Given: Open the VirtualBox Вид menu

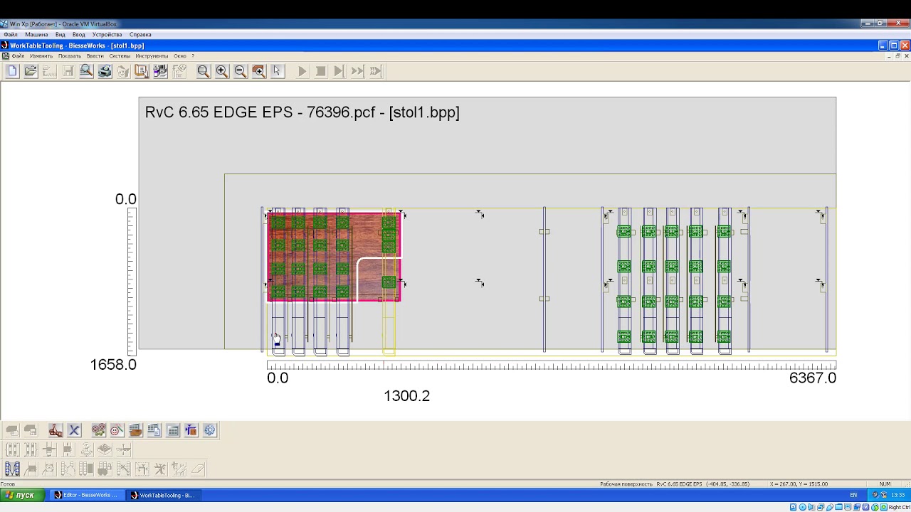Looking at the screenshot, I should click(60, 34).
